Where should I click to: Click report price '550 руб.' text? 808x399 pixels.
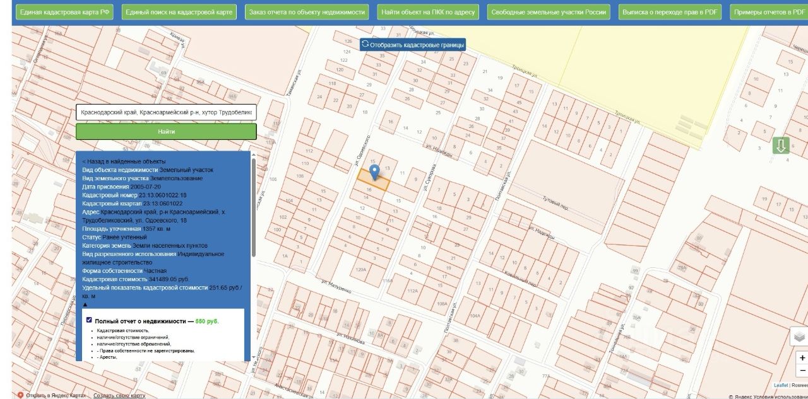[x=208, y=321]
